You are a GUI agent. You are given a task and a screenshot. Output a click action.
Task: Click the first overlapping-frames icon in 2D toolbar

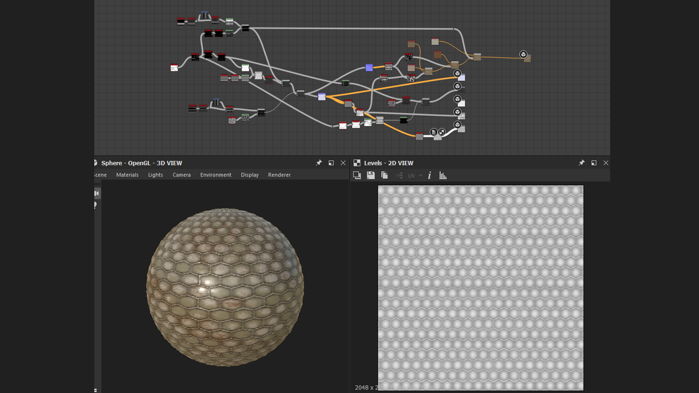point(357,175)
